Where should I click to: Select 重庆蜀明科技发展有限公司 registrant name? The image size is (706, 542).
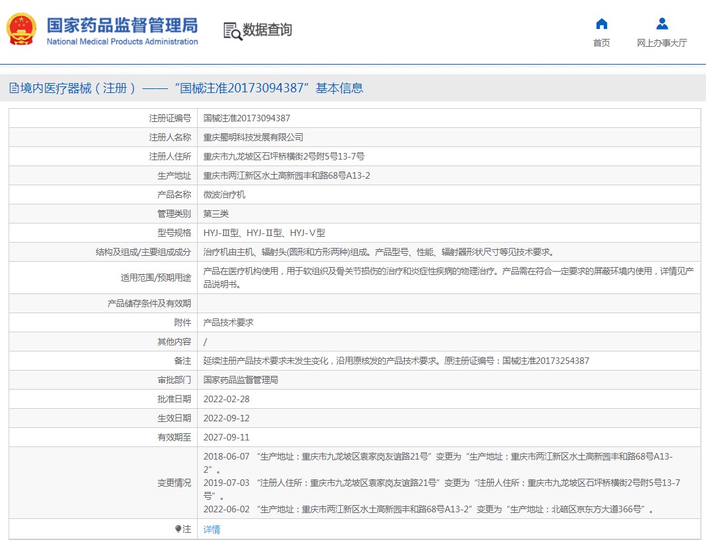click(253, 137)
